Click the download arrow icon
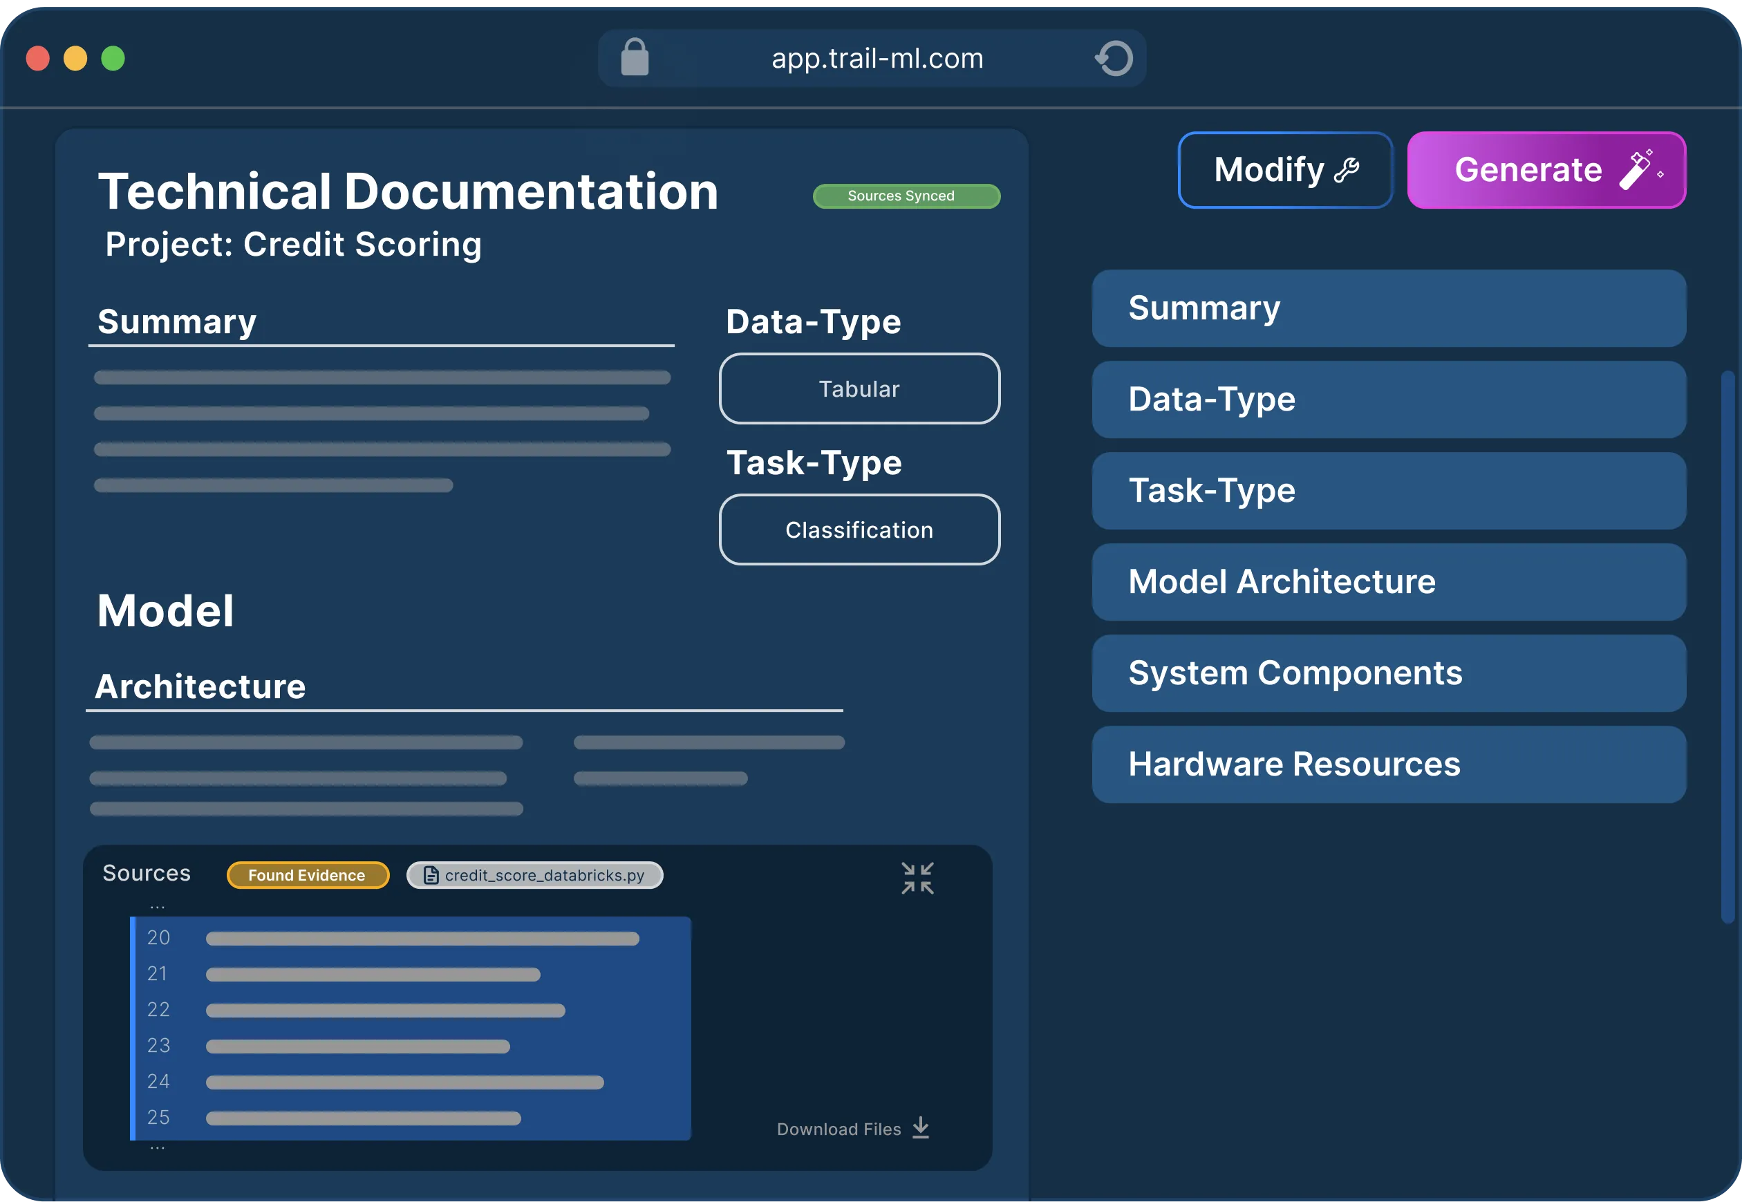This screenshot has height=1202, width=1742. click(920, 1128)
